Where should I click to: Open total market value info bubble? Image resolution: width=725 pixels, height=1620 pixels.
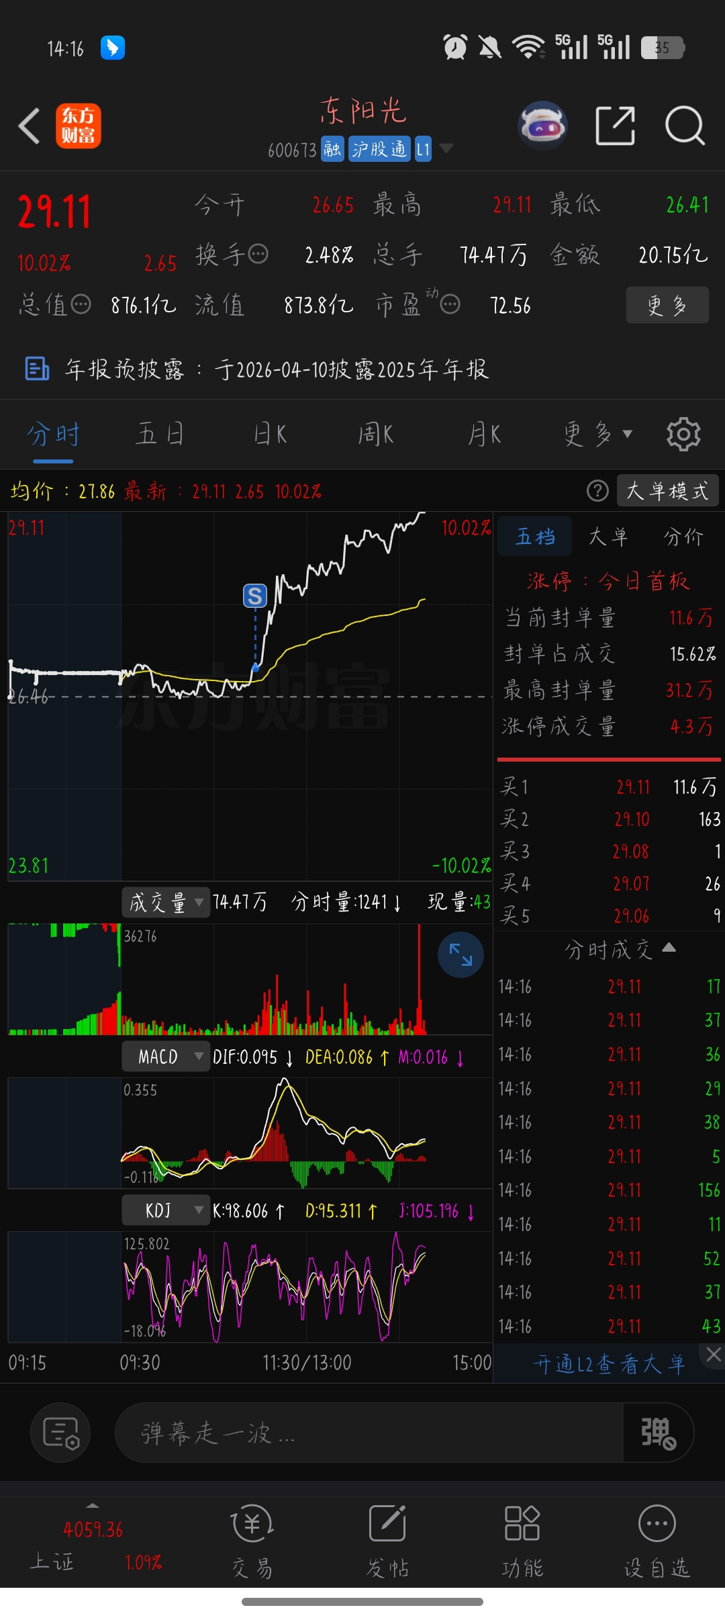[x=81, y=305]
